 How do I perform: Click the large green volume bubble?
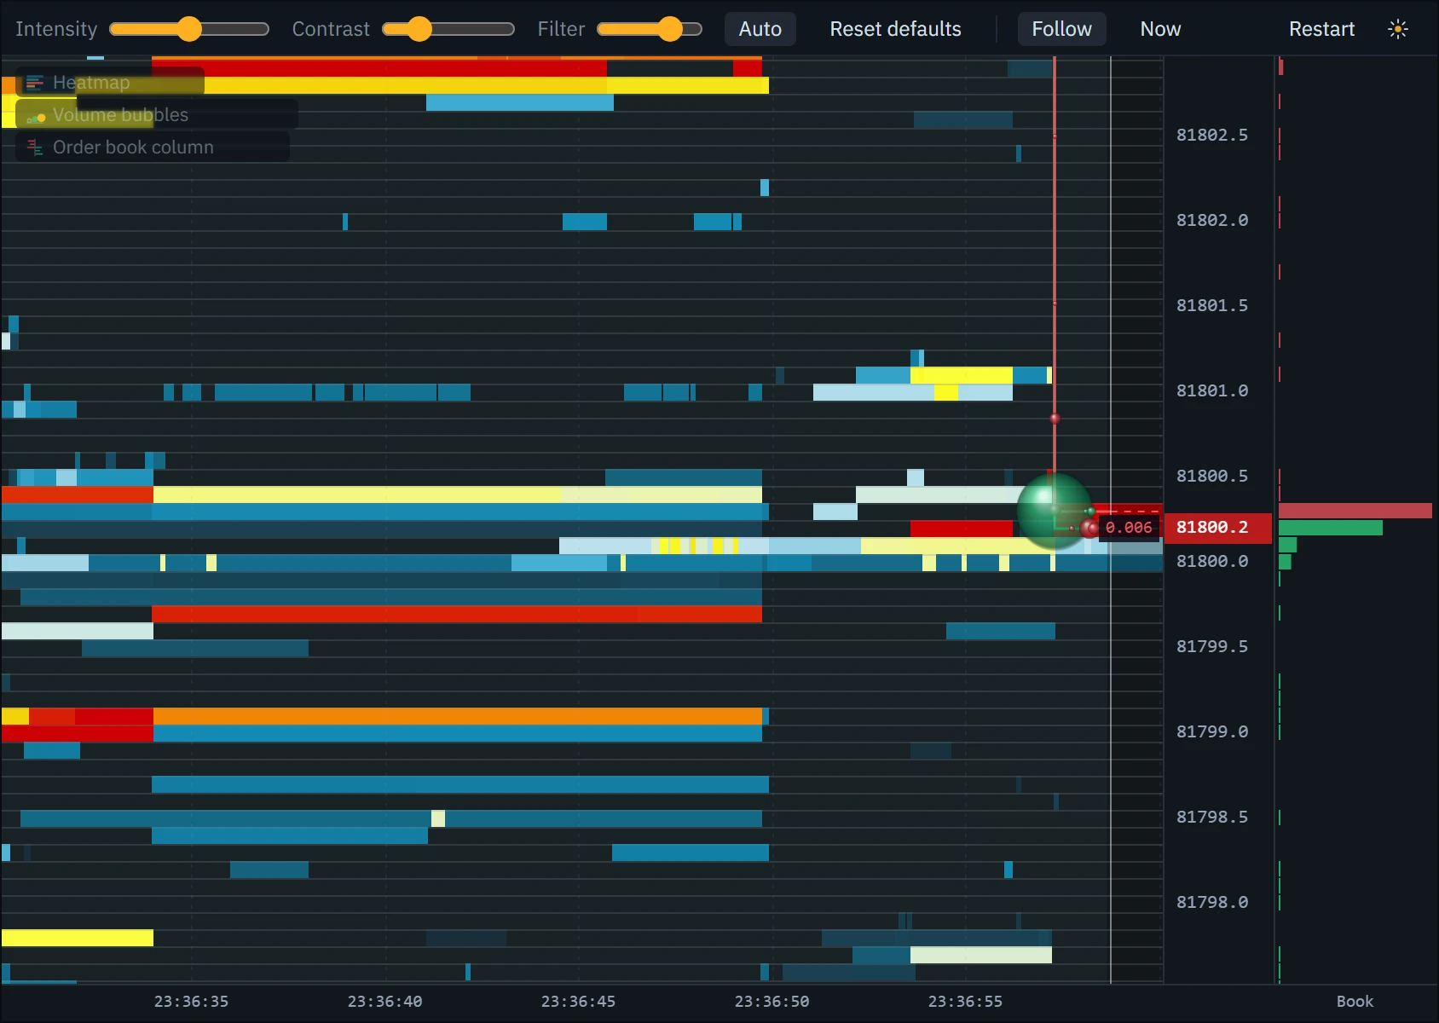tap(1055, 511)
